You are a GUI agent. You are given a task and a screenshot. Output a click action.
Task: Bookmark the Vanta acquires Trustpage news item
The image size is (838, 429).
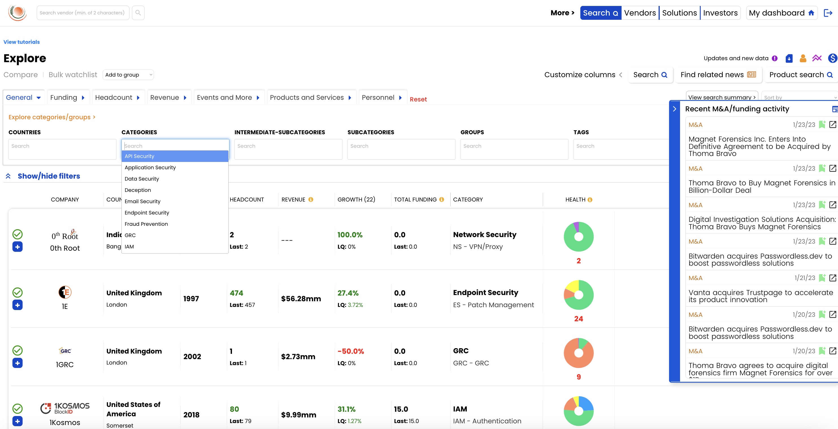822,278
